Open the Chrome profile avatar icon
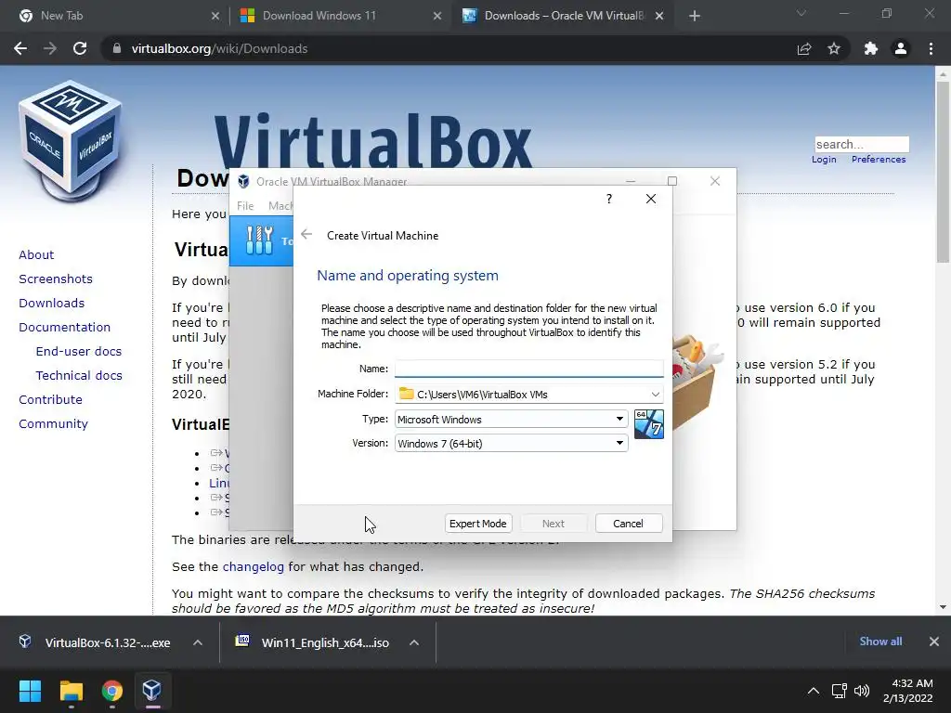 click(x=901, y=48)
